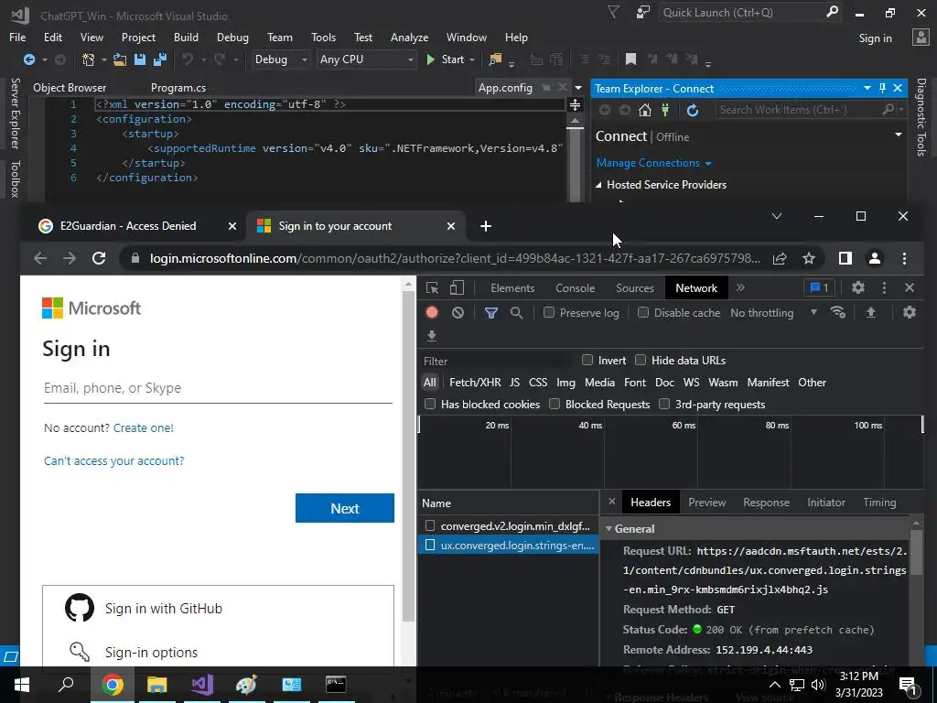
Task: Click Sign-in options button
Action: pyautogui.click(x=218, y=652)
